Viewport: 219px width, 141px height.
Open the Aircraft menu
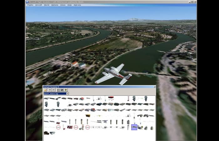click(x=39, y=5)
